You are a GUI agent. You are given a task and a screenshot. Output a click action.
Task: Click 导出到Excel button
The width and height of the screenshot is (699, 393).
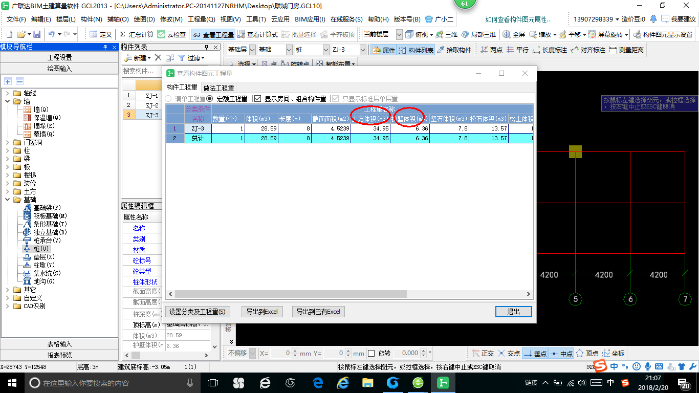pos(262,312)
